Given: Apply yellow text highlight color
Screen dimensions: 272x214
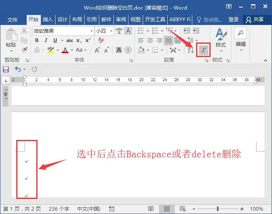Looking at the screenshot, I should pyautogui.click(x=51, y=50).
